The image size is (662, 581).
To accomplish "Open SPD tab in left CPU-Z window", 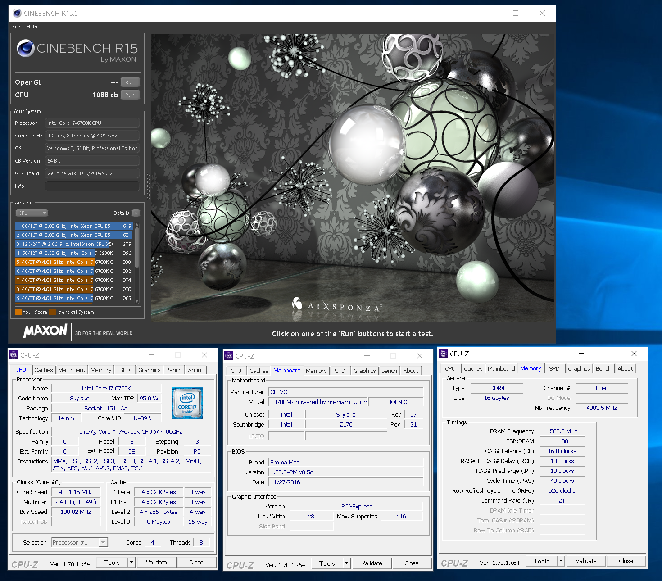I will (x=125, y=370).
